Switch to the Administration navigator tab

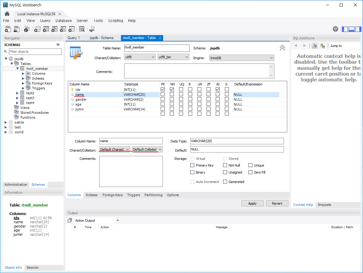pos(16,185)
